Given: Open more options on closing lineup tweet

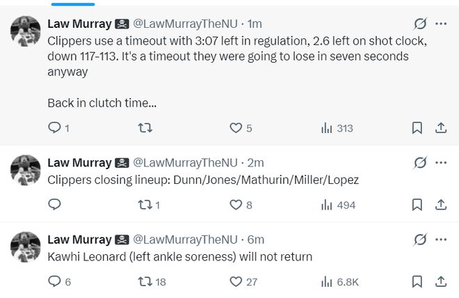Looking at the screenshot, I should [x=441, y=163].
